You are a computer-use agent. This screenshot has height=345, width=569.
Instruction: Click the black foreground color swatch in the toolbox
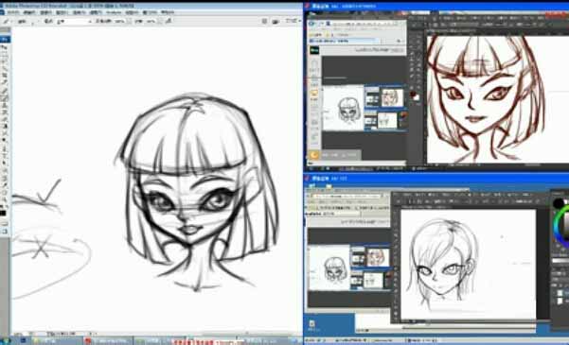click(3, 213)
